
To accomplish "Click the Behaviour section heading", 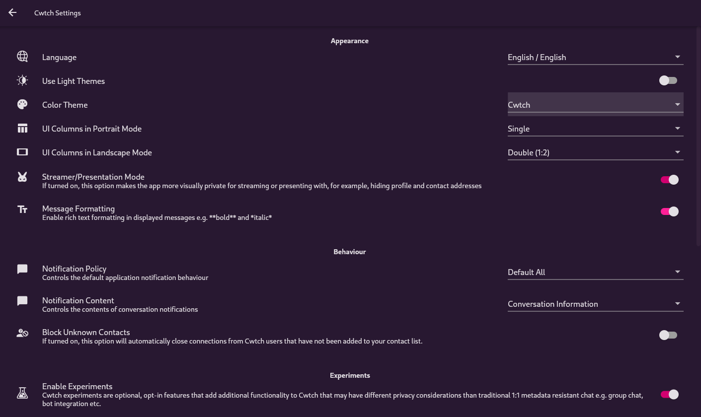I will click(350, 252).
